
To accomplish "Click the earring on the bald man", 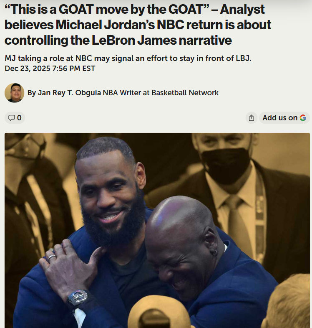I will (214, 254).
